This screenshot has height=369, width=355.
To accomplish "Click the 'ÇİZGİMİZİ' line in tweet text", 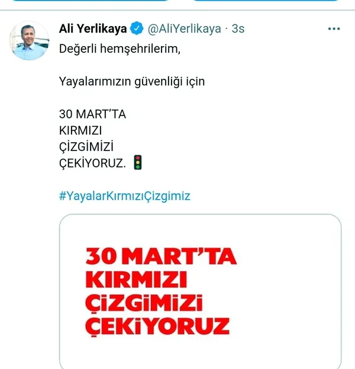I will 86,146.
